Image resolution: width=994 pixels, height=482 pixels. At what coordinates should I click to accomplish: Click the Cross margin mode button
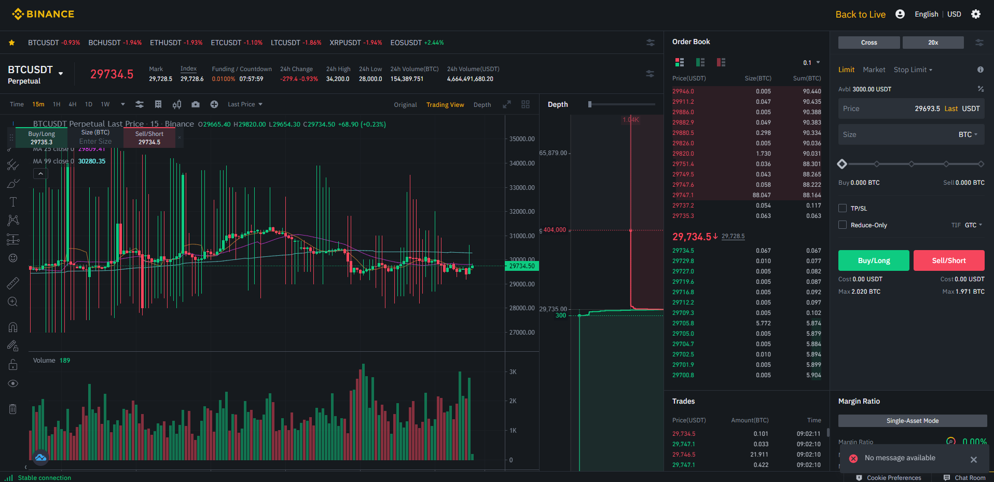(869, 43)
